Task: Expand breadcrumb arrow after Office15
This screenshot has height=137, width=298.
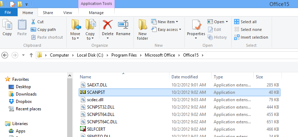Action: pyautogui.click(x=203, y=55)
